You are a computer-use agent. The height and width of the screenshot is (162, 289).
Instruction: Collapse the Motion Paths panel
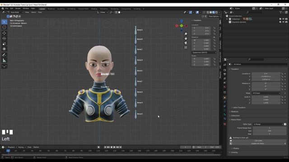coord(235,120)
